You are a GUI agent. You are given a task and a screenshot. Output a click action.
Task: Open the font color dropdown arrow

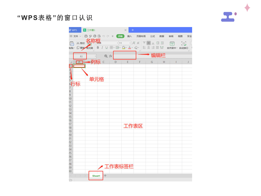tap(132, 48)
